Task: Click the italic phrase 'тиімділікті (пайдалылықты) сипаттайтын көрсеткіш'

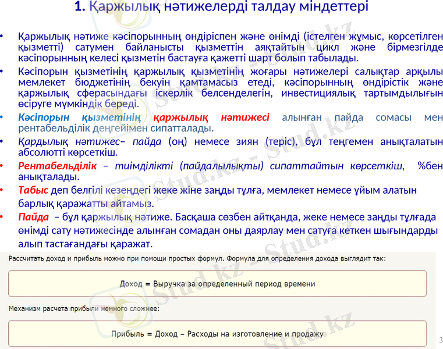Action: click(x=258, y=166)
